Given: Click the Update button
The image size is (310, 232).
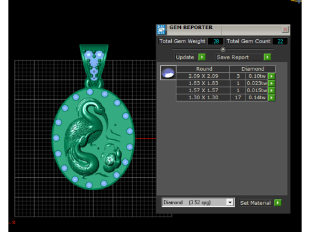Looking at the screenshot, I should tap(185, 57).
